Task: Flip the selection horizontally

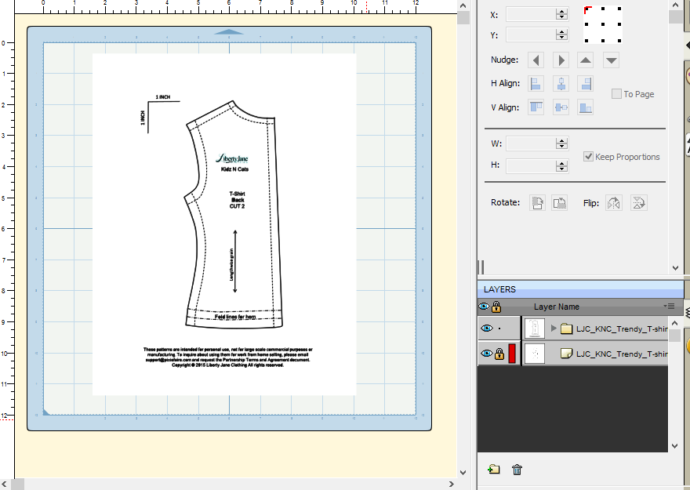Action: [614, 203]
